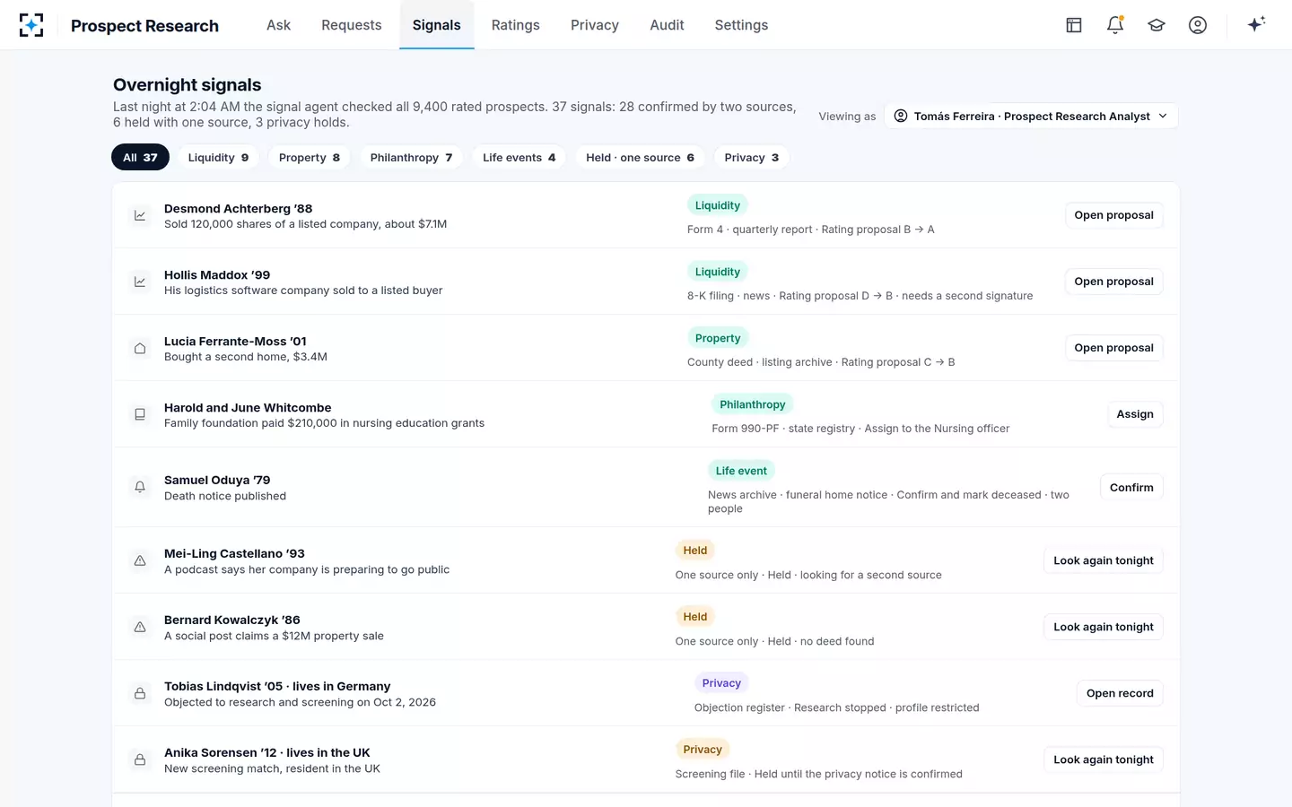Filter signals by Property 8

310,158
